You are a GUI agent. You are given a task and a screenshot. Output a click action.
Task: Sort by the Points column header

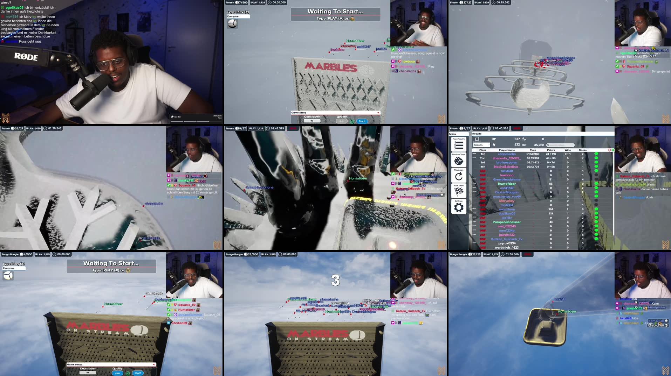(x=551, y=150)
